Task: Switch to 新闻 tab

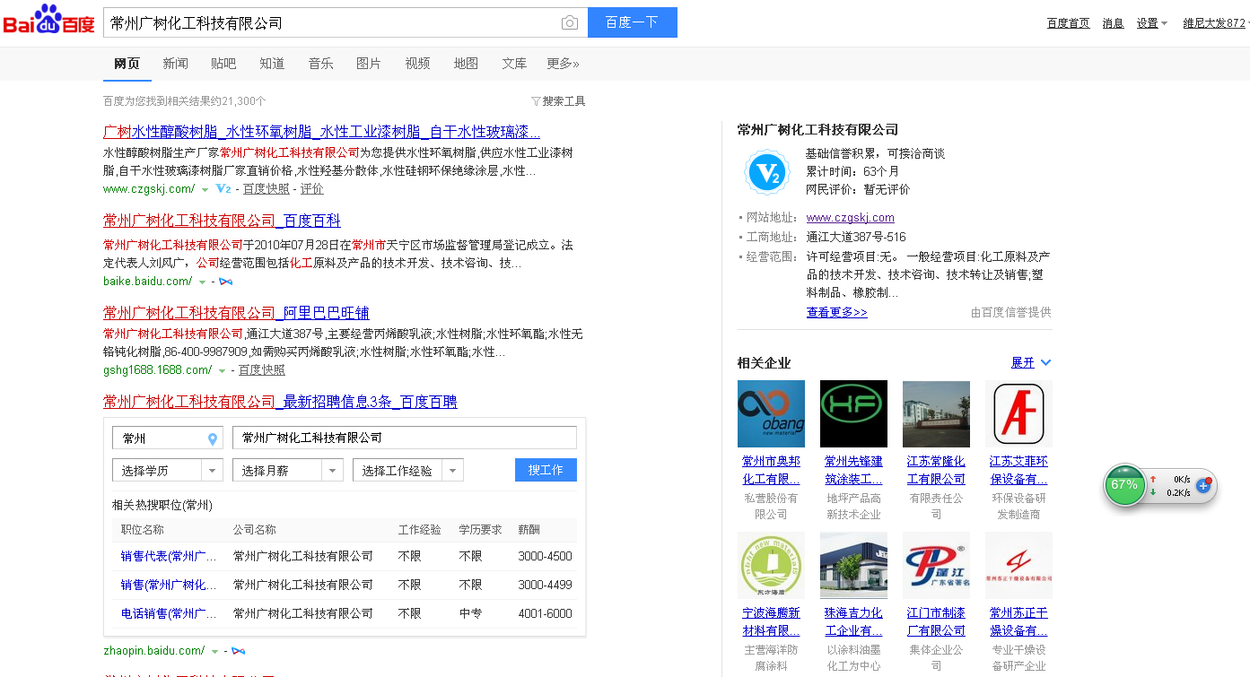Action: (175, 64)
